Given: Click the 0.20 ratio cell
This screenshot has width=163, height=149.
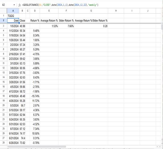Looking at the screenshot, I should pos(91,26).
